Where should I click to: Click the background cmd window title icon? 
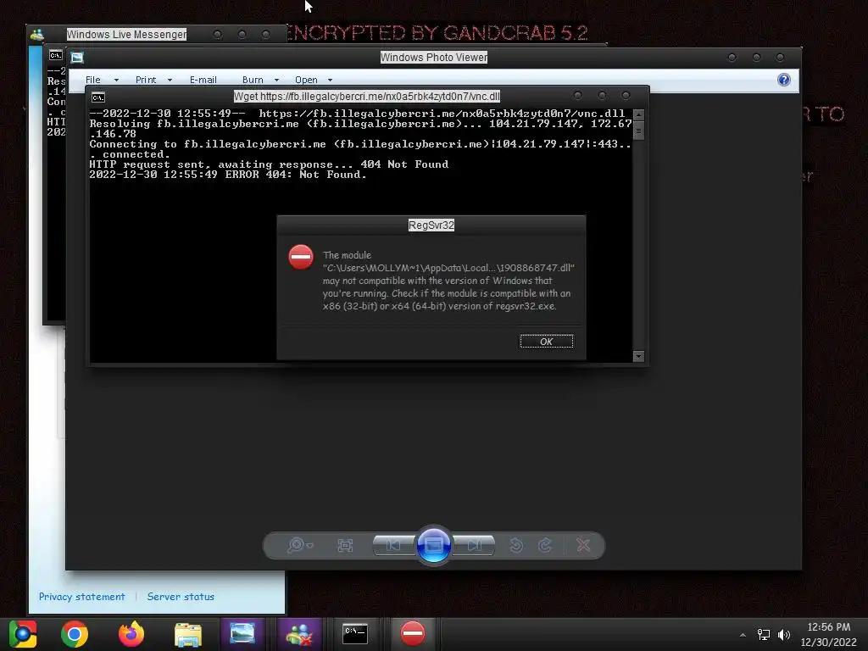click(x=55, y=55)
